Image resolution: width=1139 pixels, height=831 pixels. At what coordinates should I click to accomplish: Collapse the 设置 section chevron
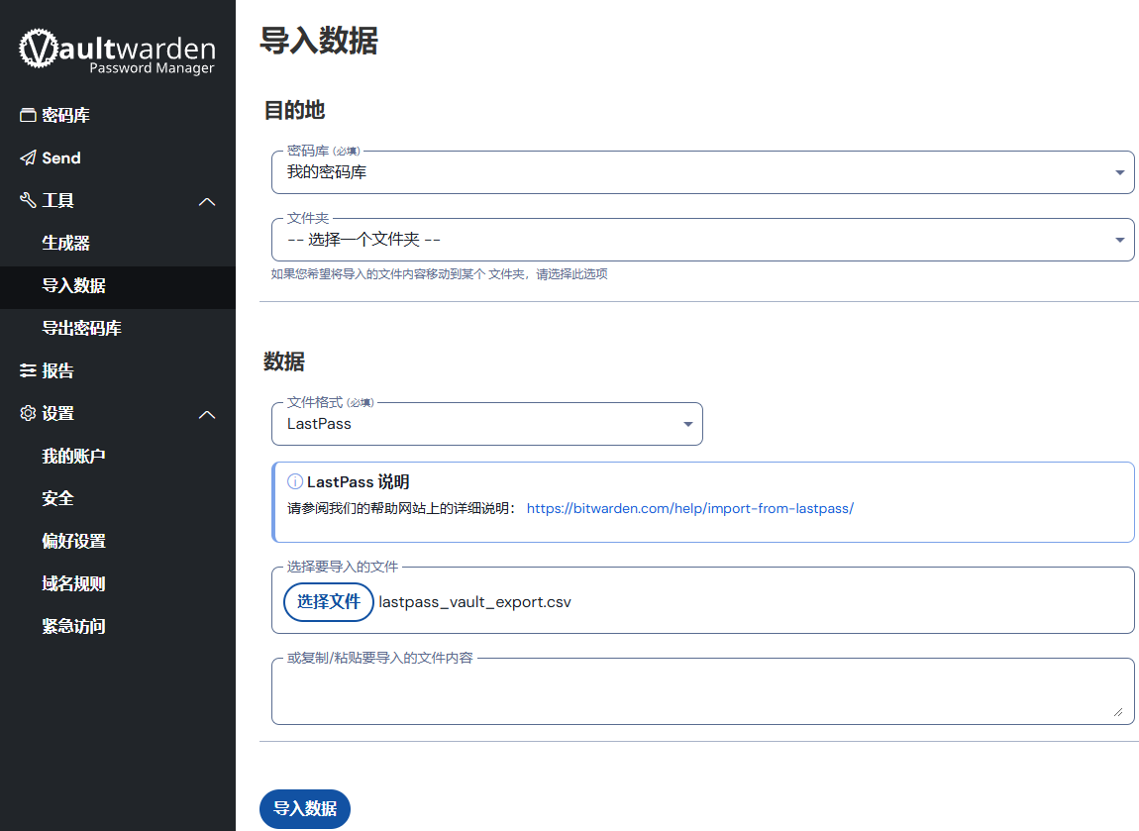207,414
